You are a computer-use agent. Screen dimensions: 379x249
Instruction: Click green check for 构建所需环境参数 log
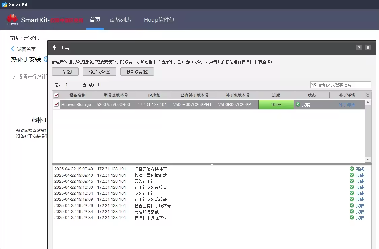(x=352, y=175)
